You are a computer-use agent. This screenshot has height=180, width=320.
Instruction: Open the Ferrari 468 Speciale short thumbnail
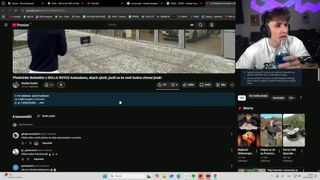click(294, 130)
